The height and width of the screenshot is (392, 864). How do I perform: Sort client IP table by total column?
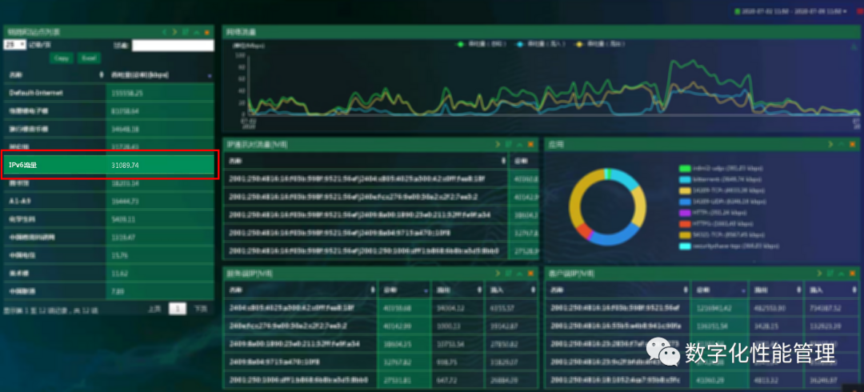pyautogui.click(x=744, y=290)
